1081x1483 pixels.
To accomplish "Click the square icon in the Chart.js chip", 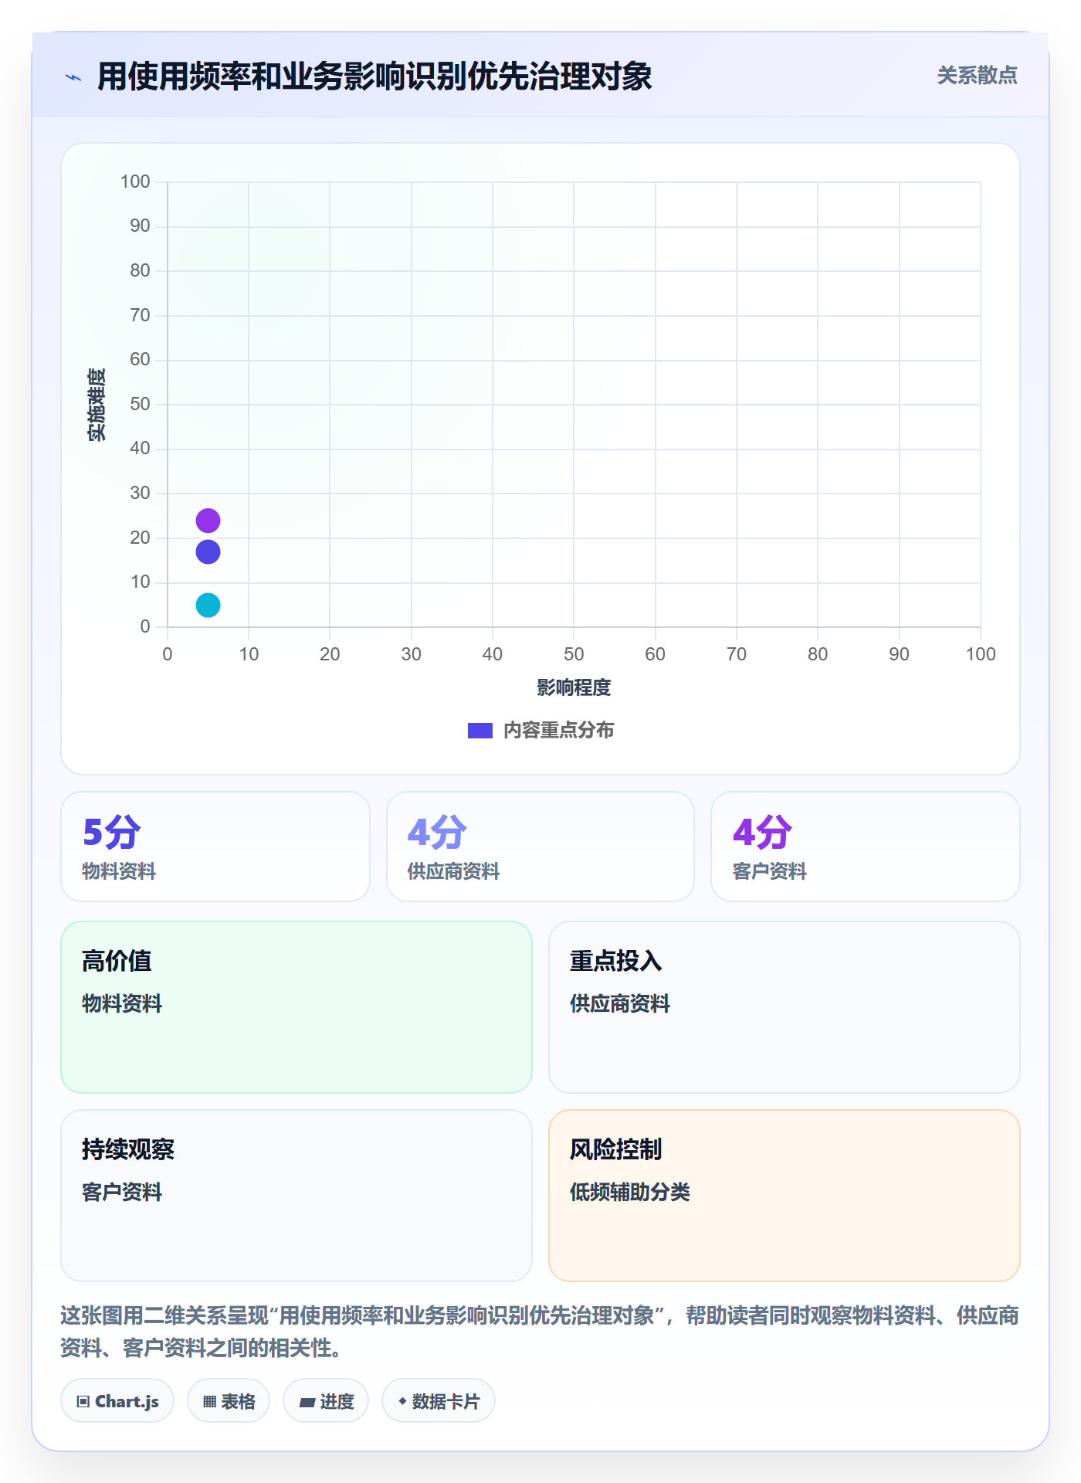I will [x=83, y=1402].
